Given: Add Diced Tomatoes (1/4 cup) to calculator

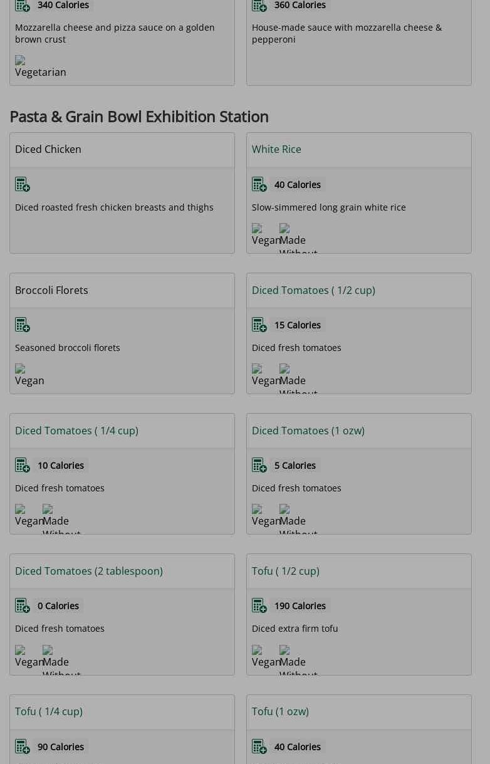Looking at the screenshot, I should pyautogui.click(x=23, y=465).
